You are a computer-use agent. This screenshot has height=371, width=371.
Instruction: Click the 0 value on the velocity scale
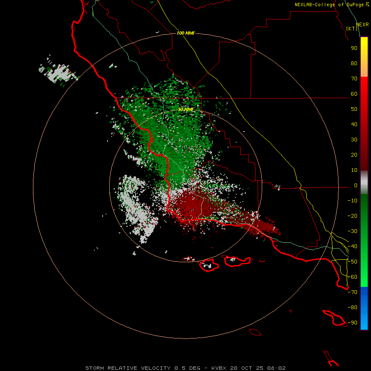(356, 185)
